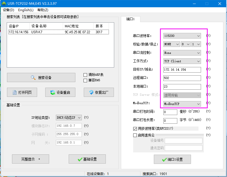Select device 172.16.14.156 in search list
The width and height of the screenshot is (227, 177).
coord(19,32)
